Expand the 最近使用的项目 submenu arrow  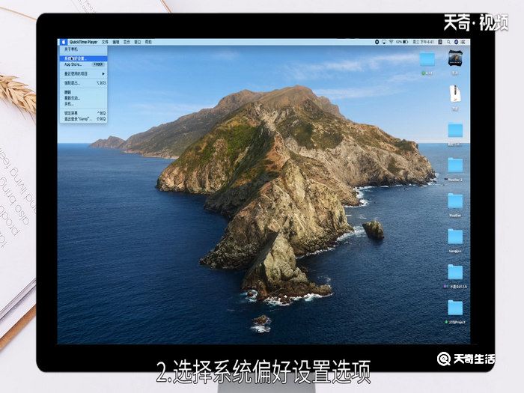[x=103, y=73]
